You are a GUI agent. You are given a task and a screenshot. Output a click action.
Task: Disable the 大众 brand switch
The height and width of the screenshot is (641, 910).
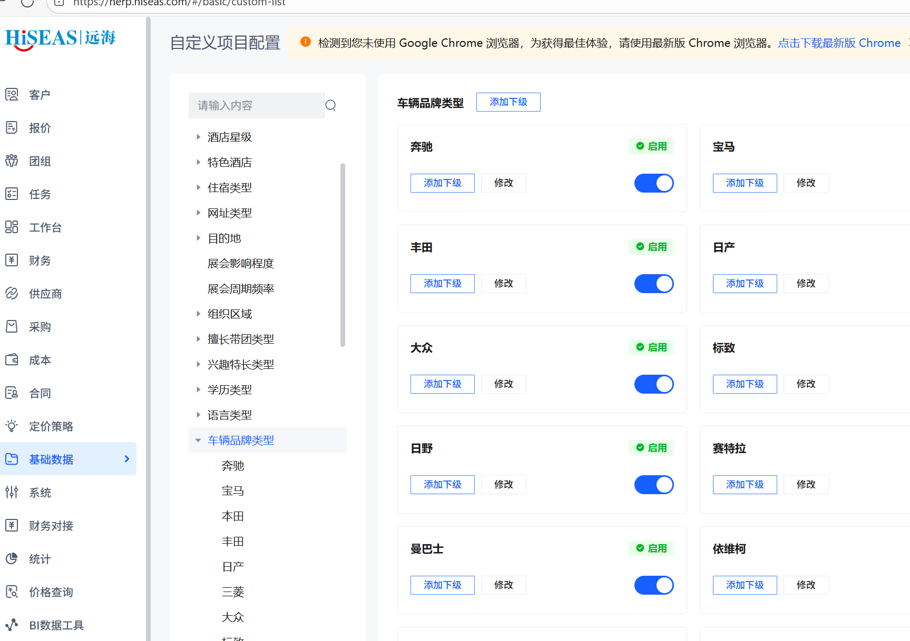[x=653, y=384]
